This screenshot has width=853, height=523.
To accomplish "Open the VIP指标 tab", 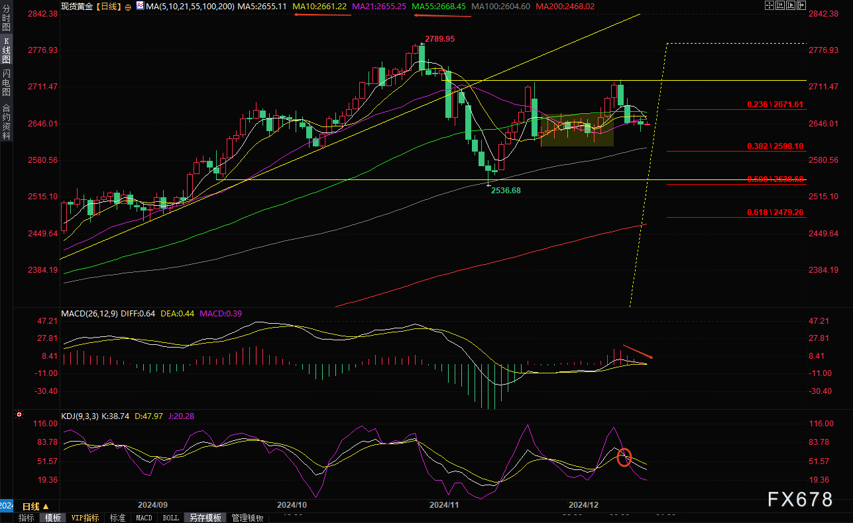I will [84, 518].
